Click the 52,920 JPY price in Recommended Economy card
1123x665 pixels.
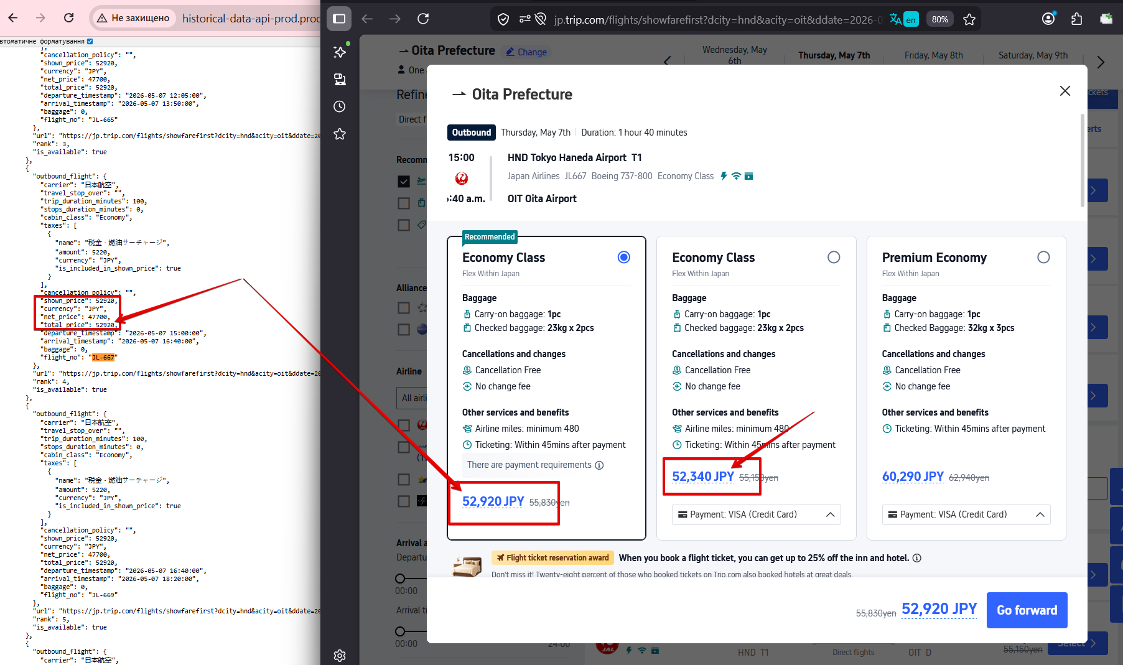493,501
